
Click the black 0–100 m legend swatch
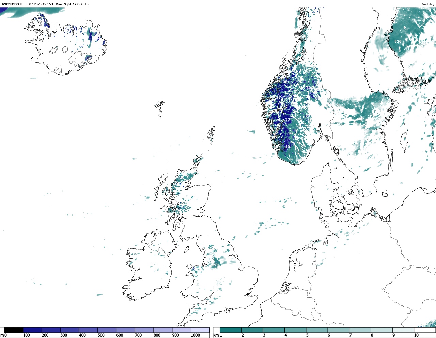pos(14,330)
